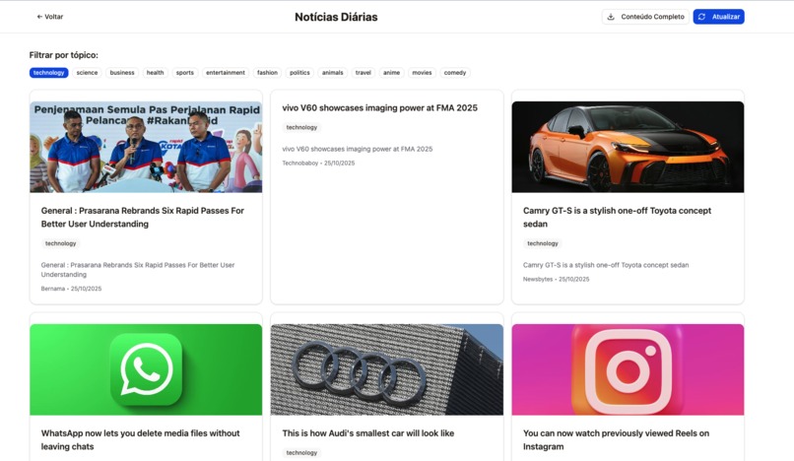Viewport: 794px width, 461px height.
Task: Filter news by science topic
Action: click(x=87, y=73)
